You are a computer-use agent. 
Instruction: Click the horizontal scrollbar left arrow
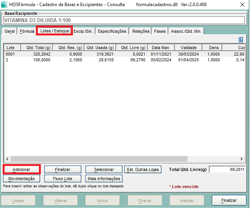tap(7, 159)
